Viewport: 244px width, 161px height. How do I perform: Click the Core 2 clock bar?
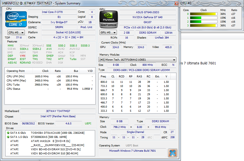coord(204,21)
